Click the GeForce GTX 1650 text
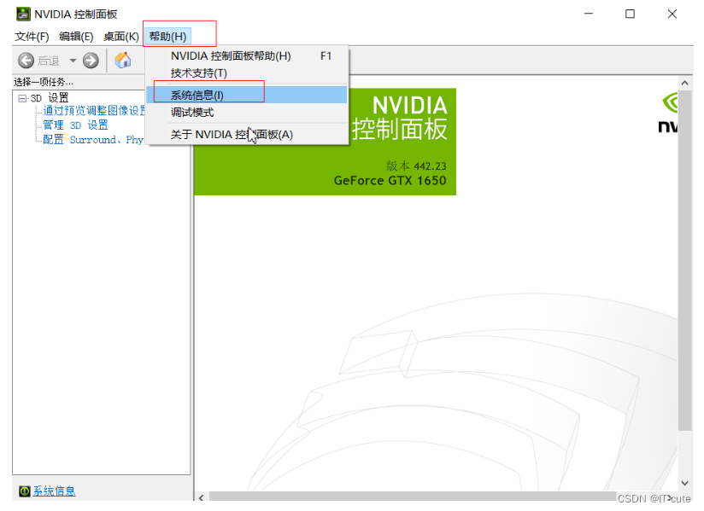Image resolution: width=704 pixels, height=511 pixels. click(390, 181)
